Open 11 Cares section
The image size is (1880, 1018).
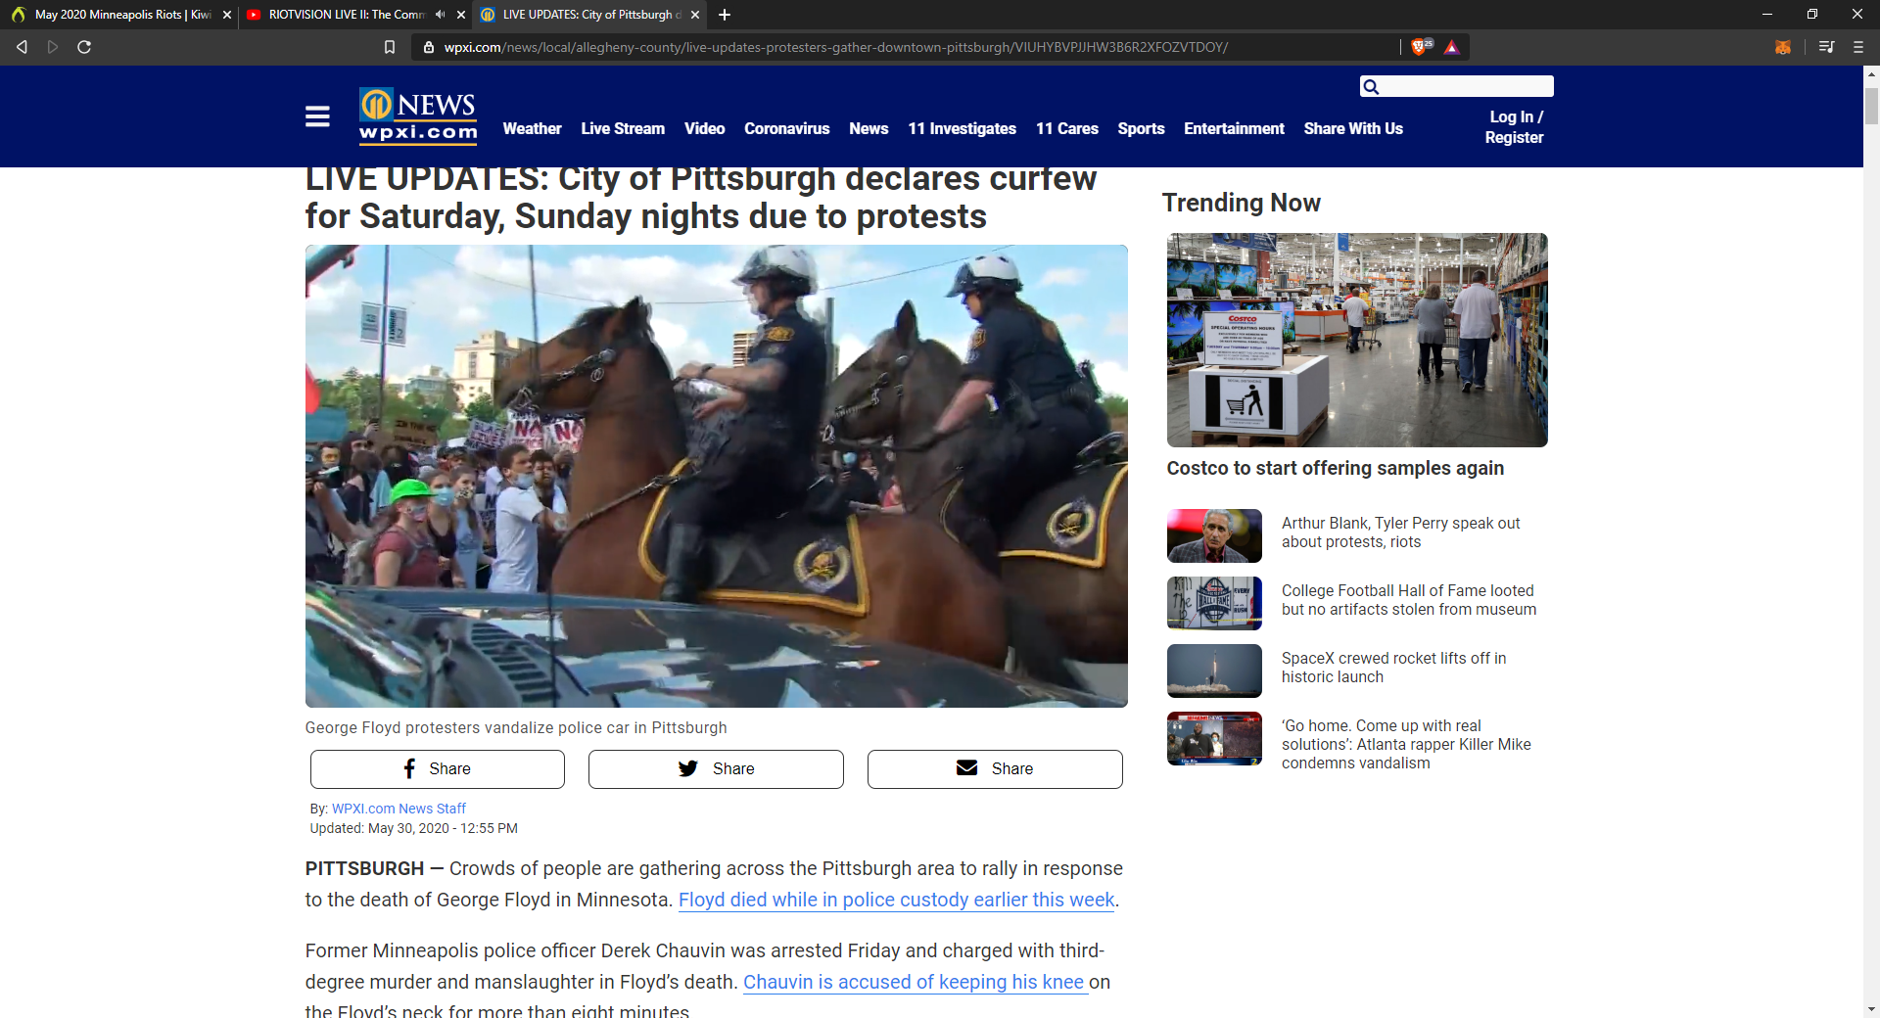tap(1067, 128)
